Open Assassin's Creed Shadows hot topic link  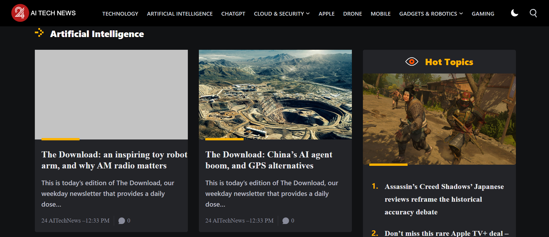(x=444, y=199)
